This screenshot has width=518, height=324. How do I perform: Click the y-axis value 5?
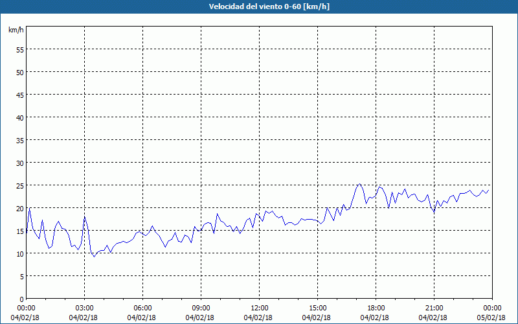point(22,277)
